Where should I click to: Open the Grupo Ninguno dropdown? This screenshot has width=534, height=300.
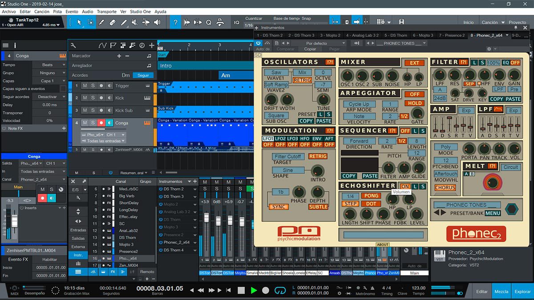tap(49, 73)
